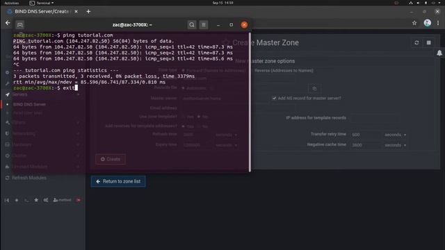Open the terminal search icon
Screen dimensions: 445x250
pos(192,25)
